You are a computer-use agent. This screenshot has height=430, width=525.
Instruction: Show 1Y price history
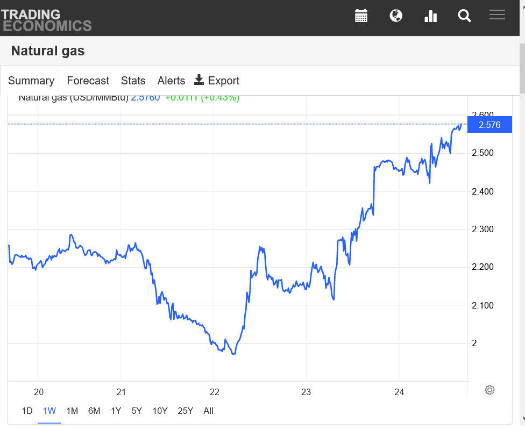[x=116, y=411]
